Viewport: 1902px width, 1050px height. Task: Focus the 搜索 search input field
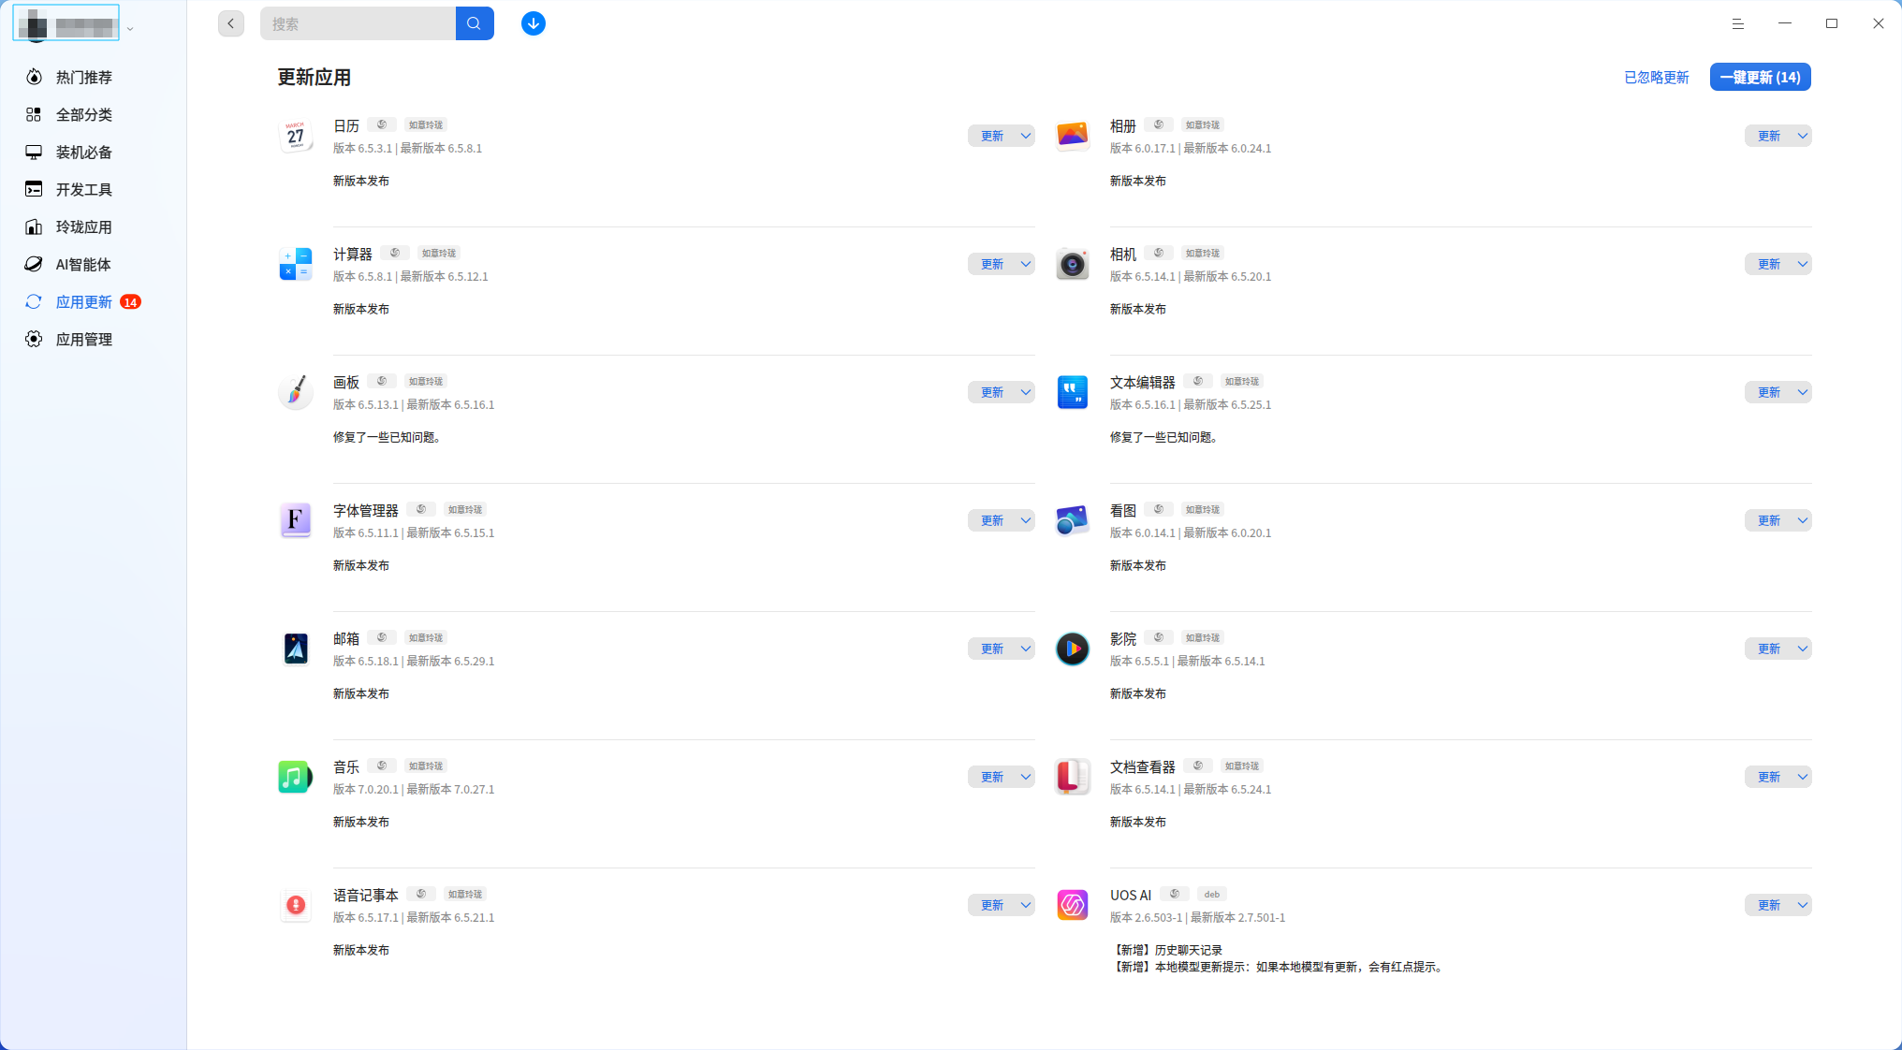pyautogui.click(x=358, y=23)
